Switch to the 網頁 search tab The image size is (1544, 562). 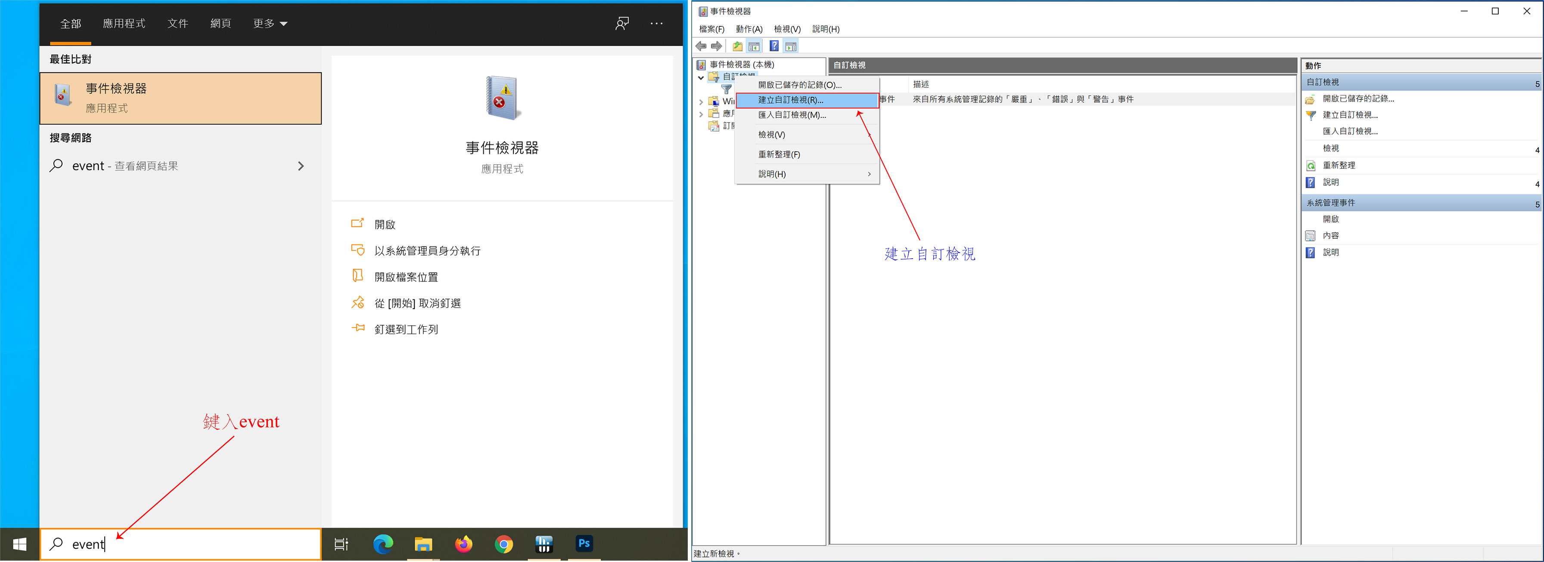click(x=221, y=23)
